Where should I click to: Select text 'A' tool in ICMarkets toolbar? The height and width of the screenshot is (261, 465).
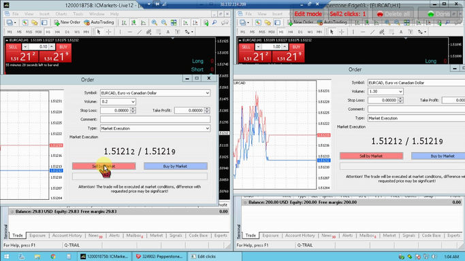pos(168,32)
